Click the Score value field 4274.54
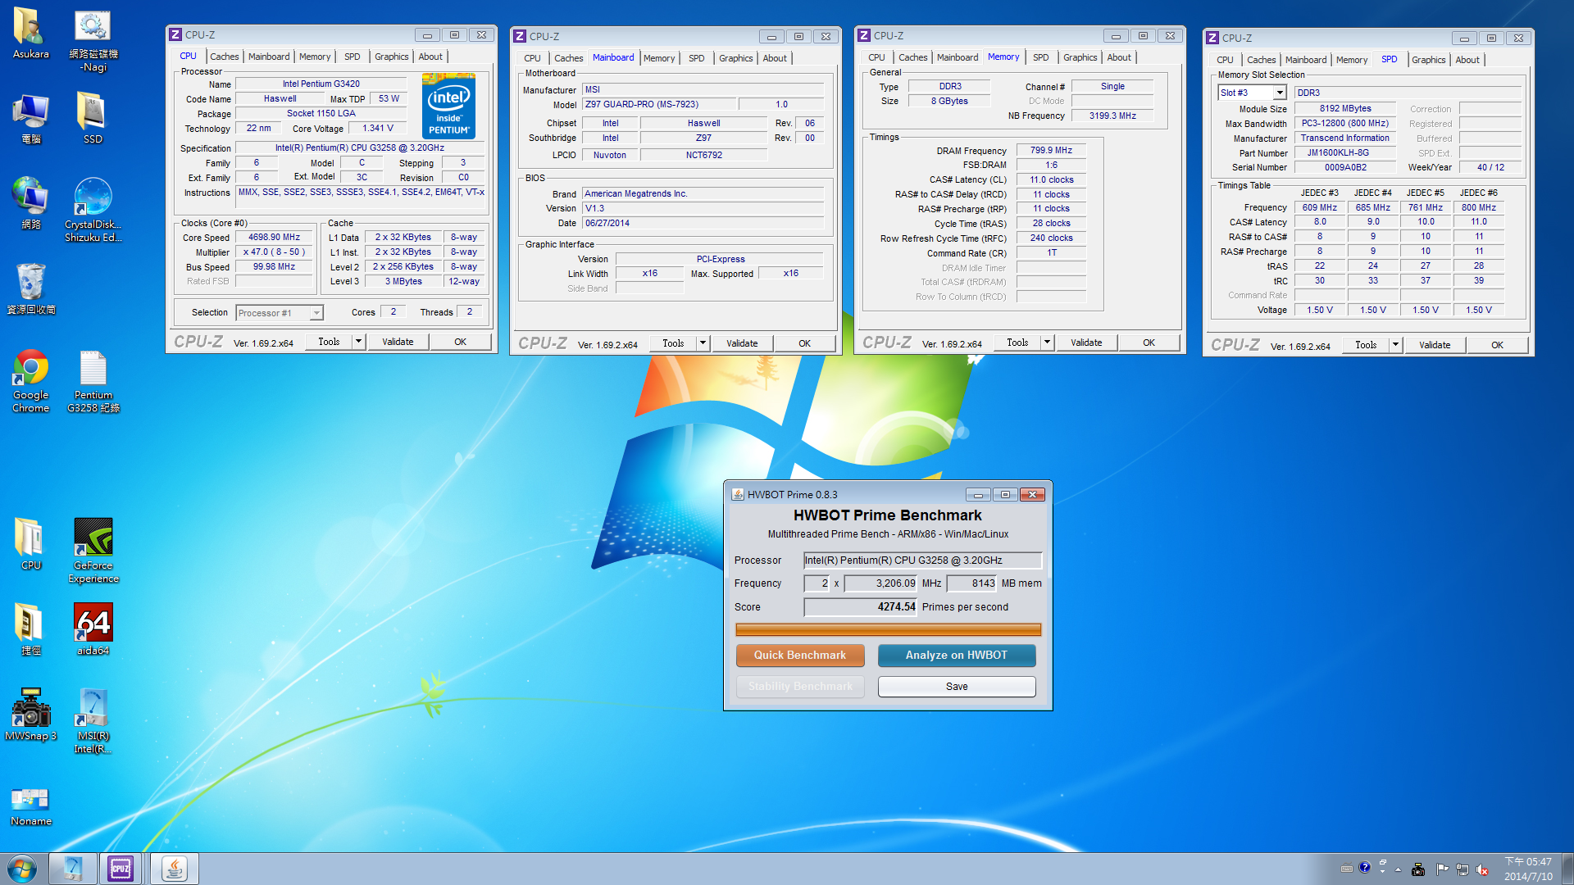 (x=860, y=607)
